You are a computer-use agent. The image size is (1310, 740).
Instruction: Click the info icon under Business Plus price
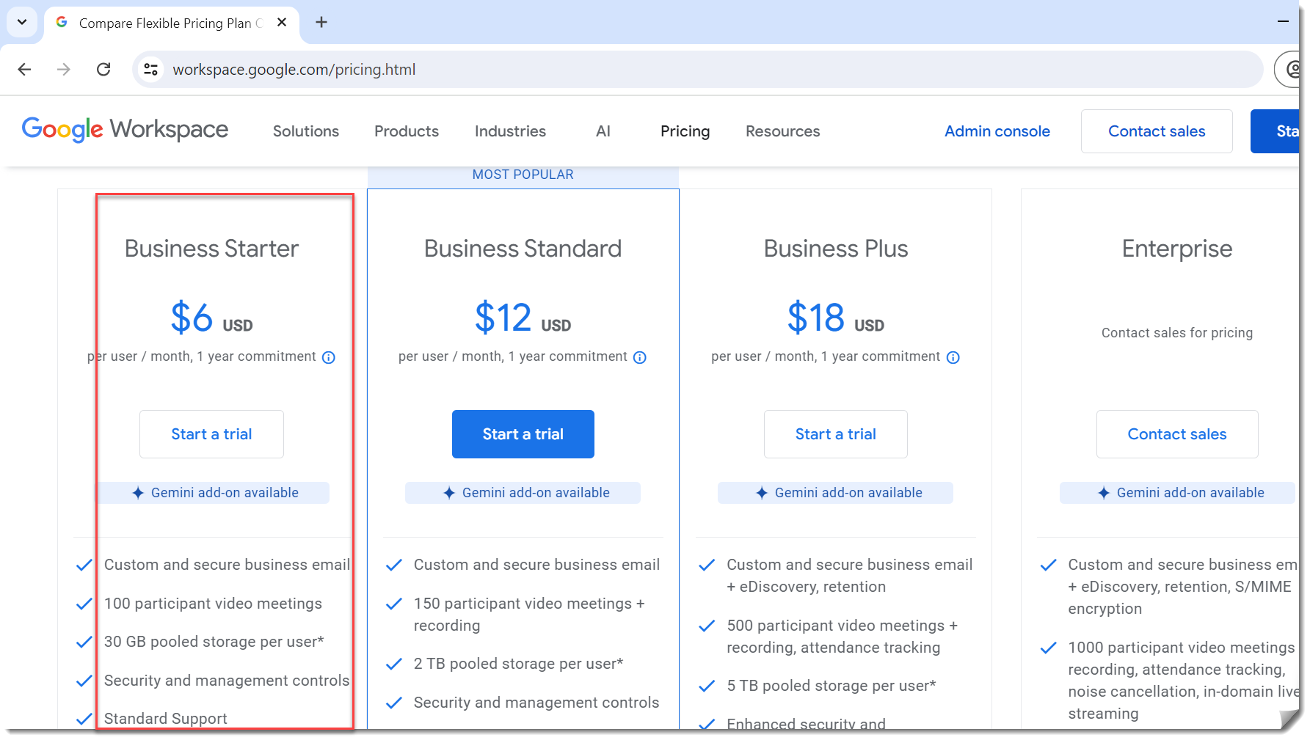(953, 357)
